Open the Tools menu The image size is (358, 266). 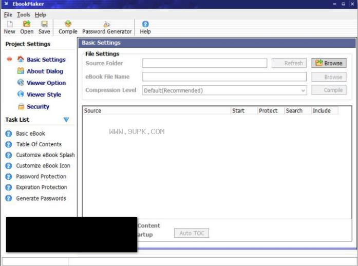(24, 15)
